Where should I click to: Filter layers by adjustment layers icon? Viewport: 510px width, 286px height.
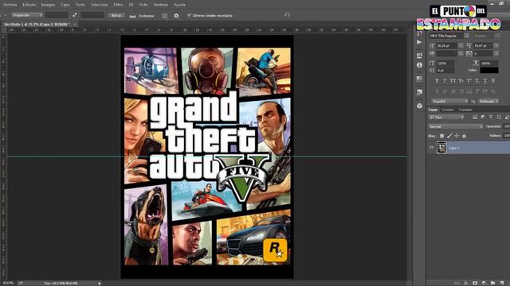(x=483, y=117)
